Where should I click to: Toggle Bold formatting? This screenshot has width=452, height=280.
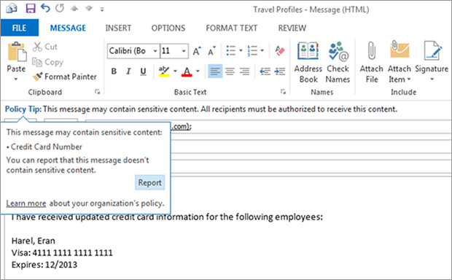click(114, 71)
